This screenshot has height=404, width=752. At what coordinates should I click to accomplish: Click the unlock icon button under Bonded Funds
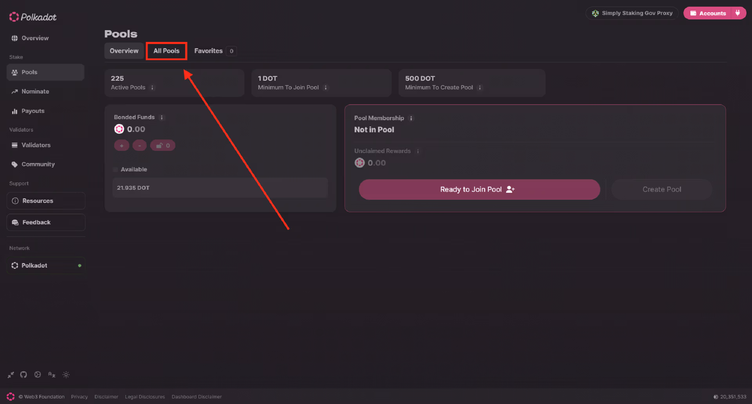coord(163,146)
